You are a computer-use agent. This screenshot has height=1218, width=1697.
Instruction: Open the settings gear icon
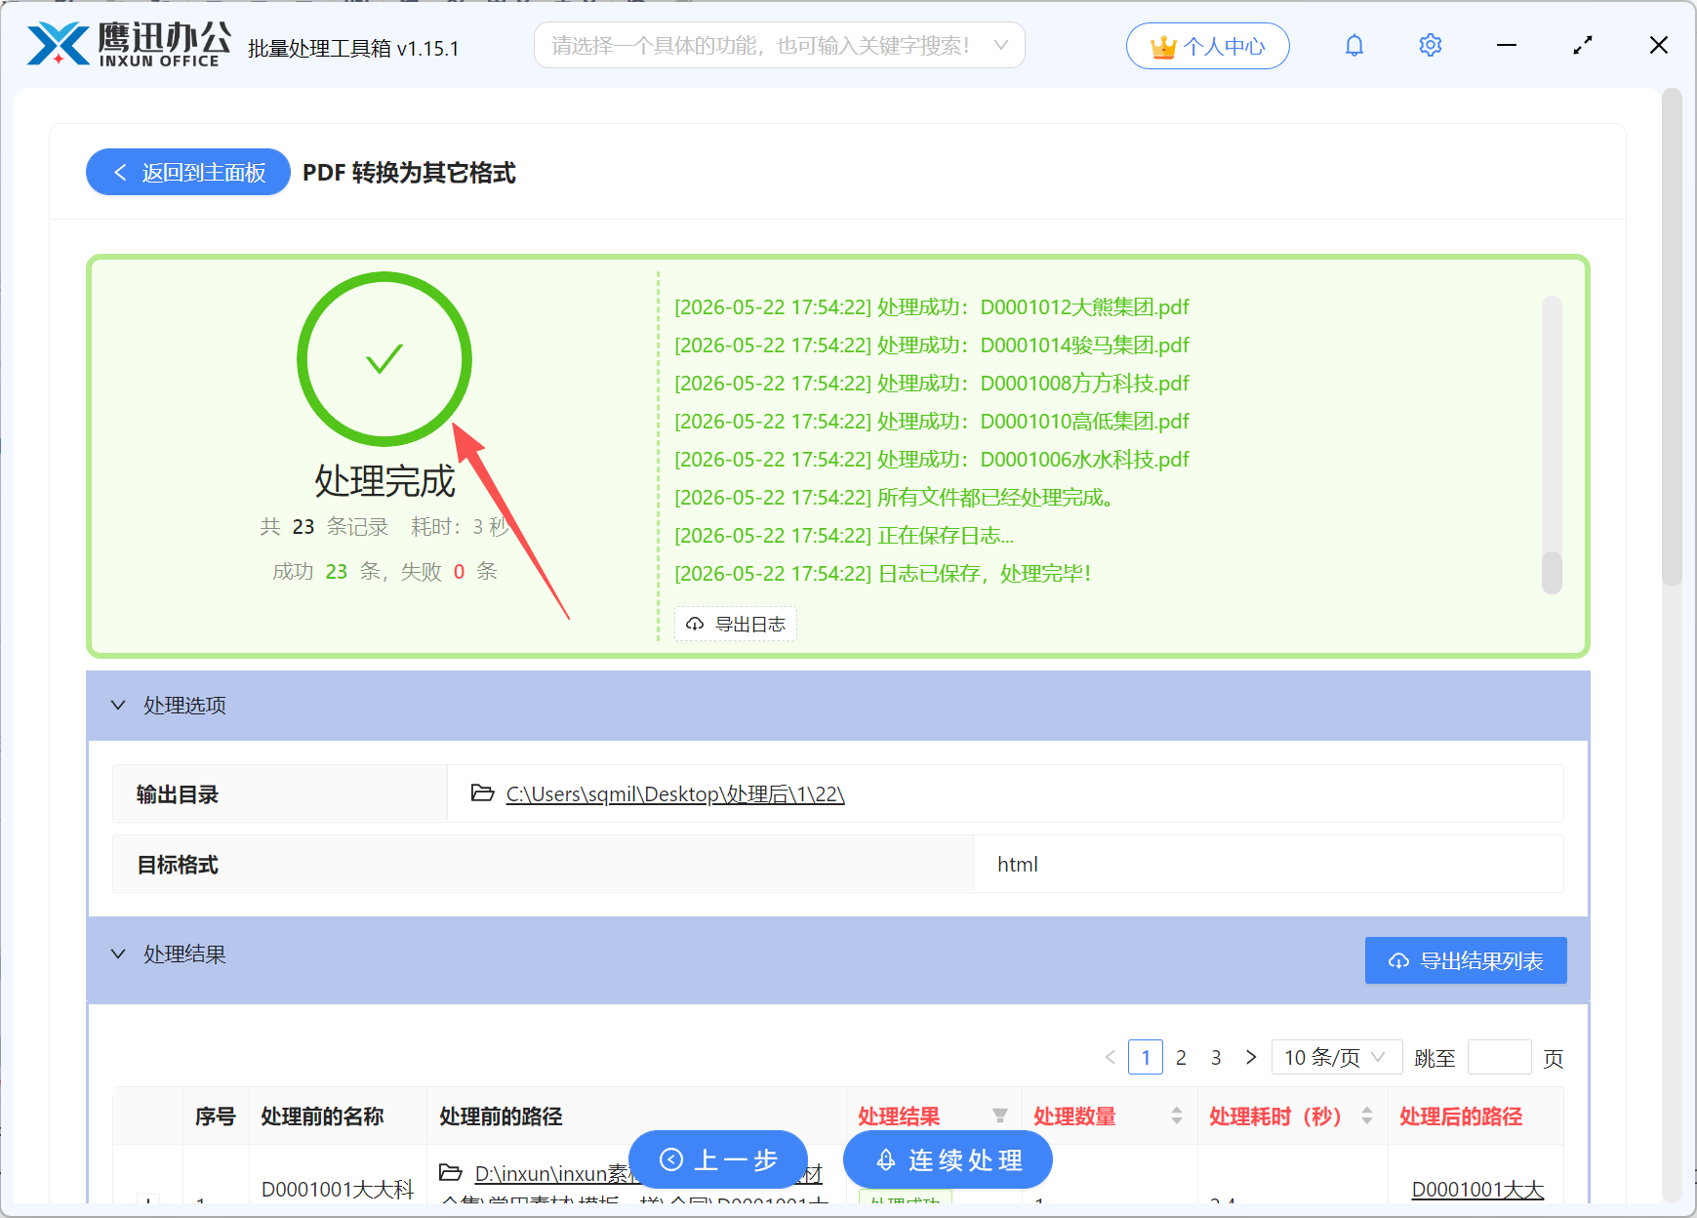[x=1431, y=45]
